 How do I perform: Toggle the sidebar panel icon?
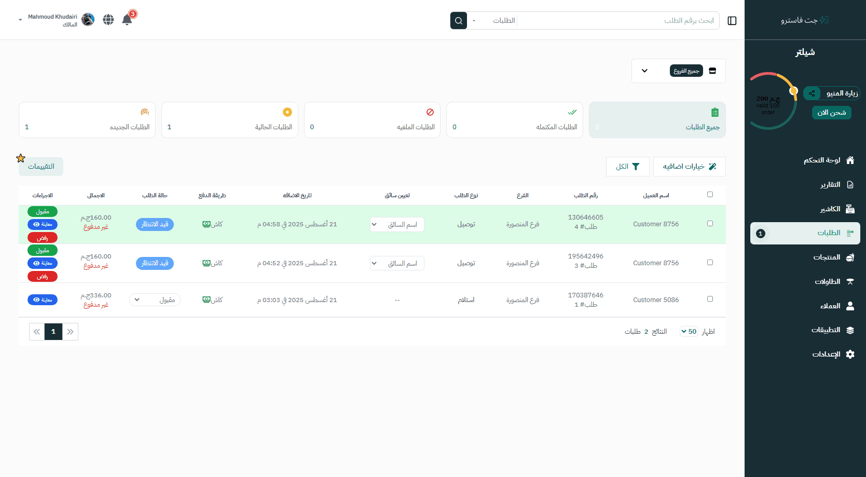[732, 21]
